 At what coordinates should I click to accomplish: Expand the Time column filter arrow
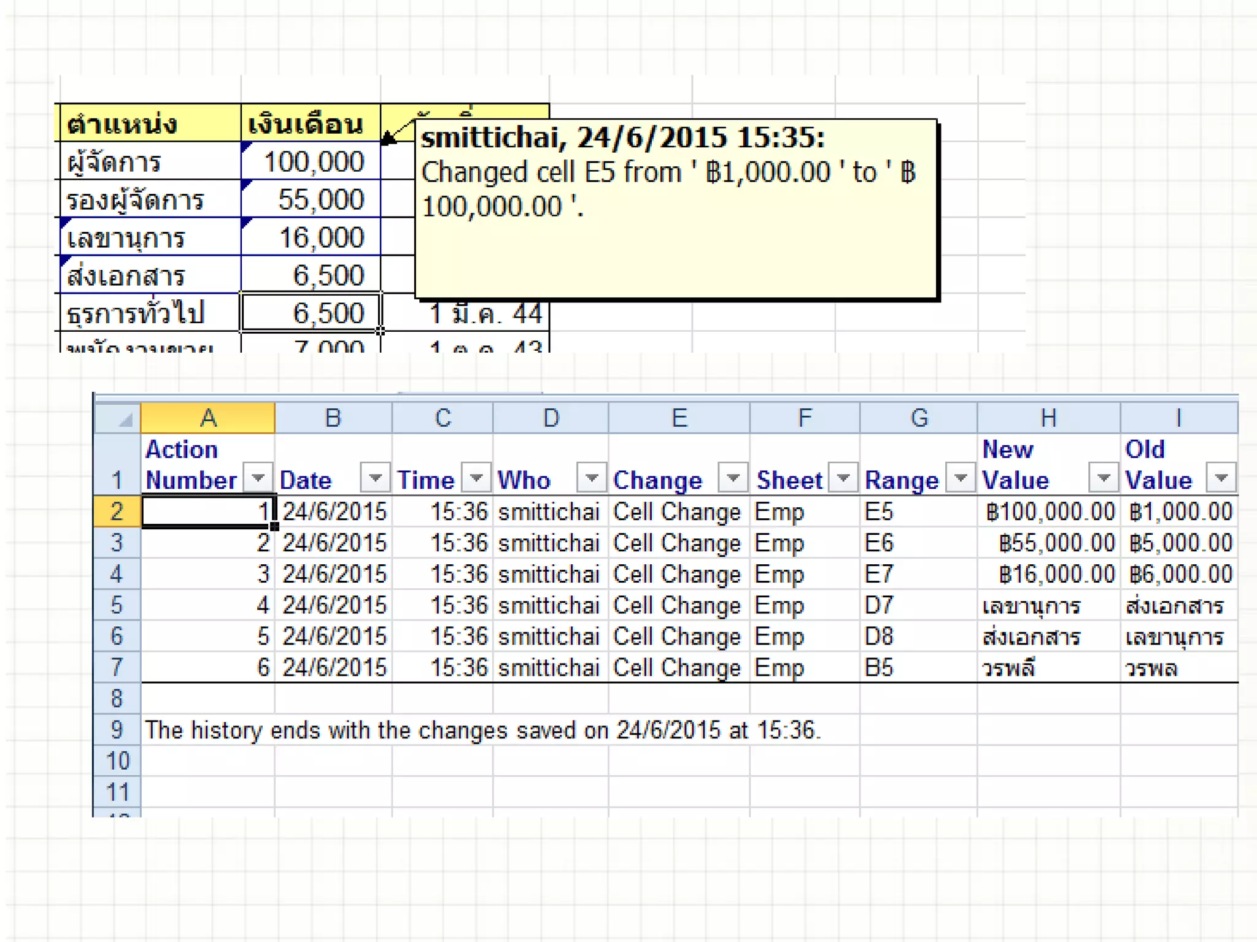[x=476, y=478]
